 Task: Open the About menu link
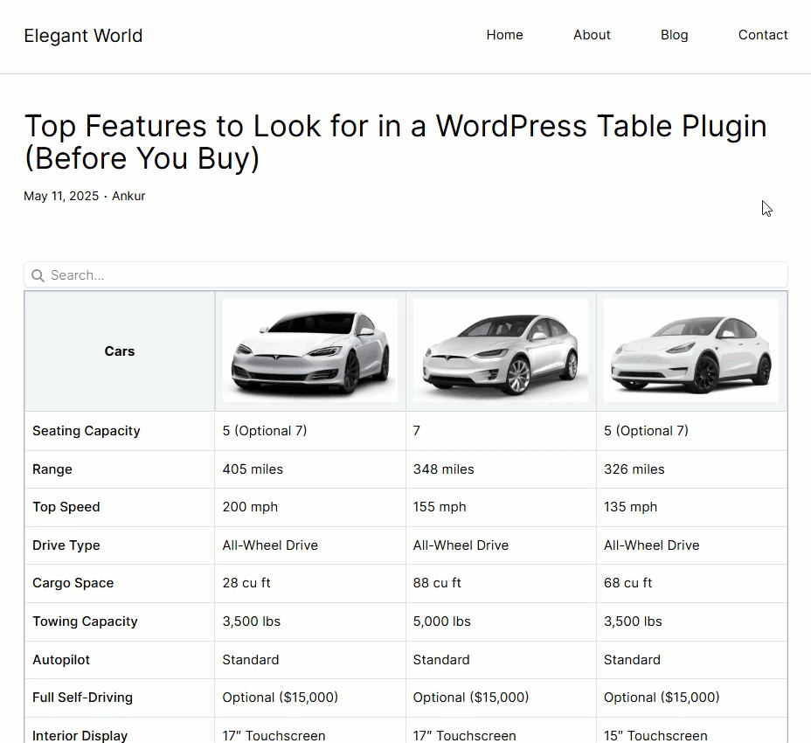[592, 35]
